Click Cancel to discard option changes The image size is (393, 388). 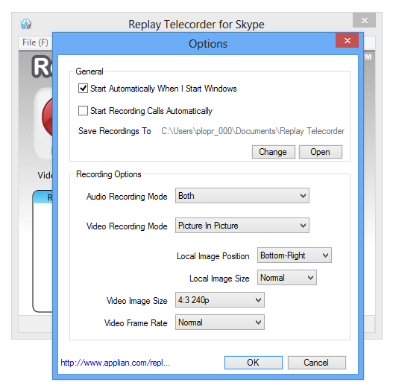point(317,363)
